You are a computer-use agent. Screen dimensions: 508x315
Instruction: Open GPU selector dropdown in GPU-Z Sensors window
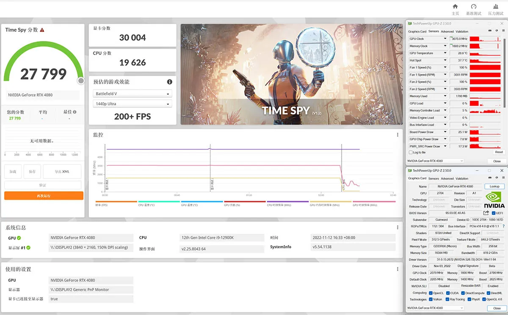435,161
